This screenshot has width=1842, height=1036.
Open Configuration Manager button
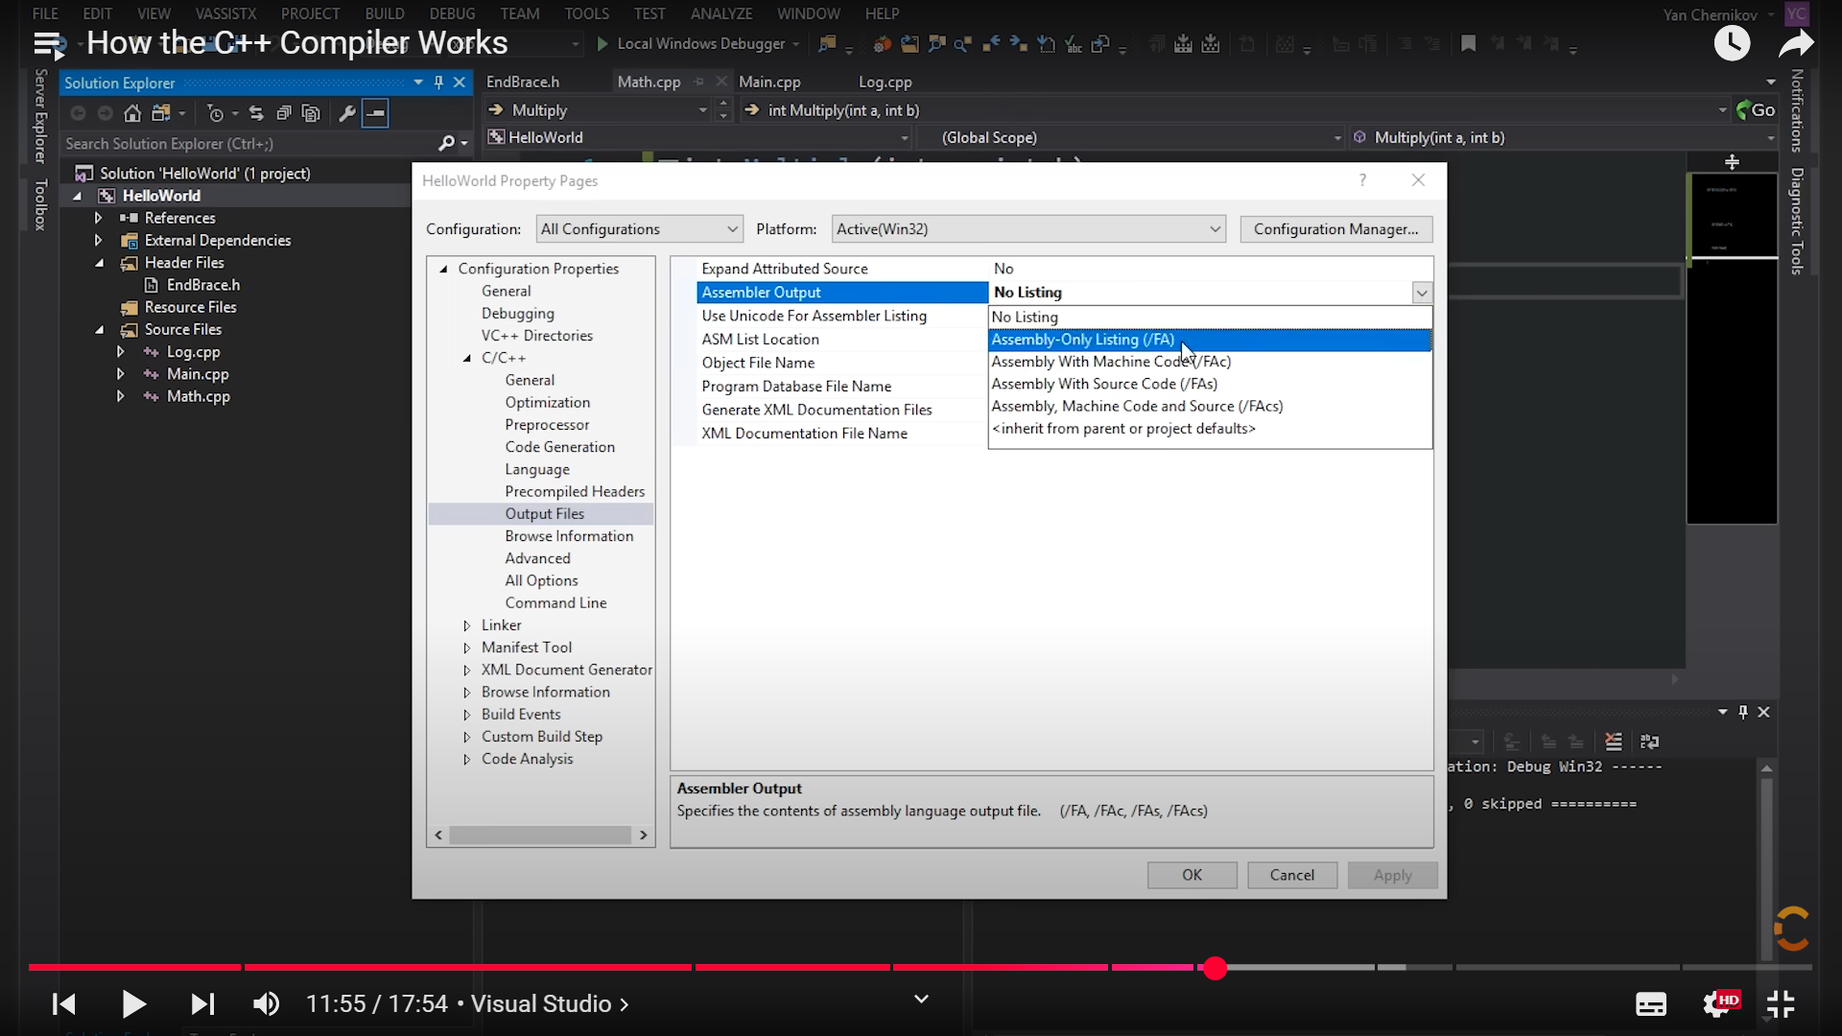(1335, 229)
